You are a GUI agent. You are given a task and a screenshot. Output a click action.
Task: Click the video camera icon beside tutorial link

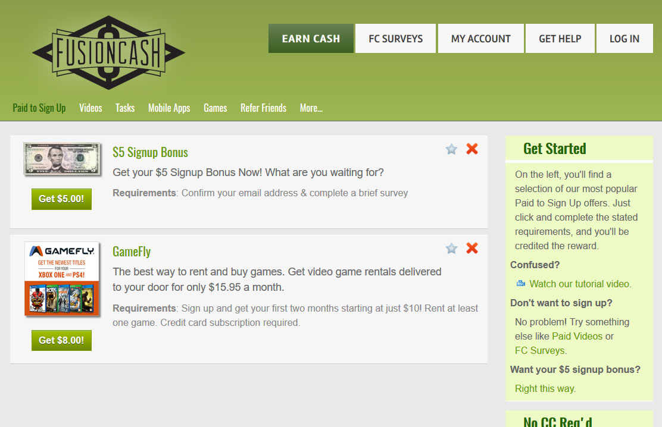521,284
